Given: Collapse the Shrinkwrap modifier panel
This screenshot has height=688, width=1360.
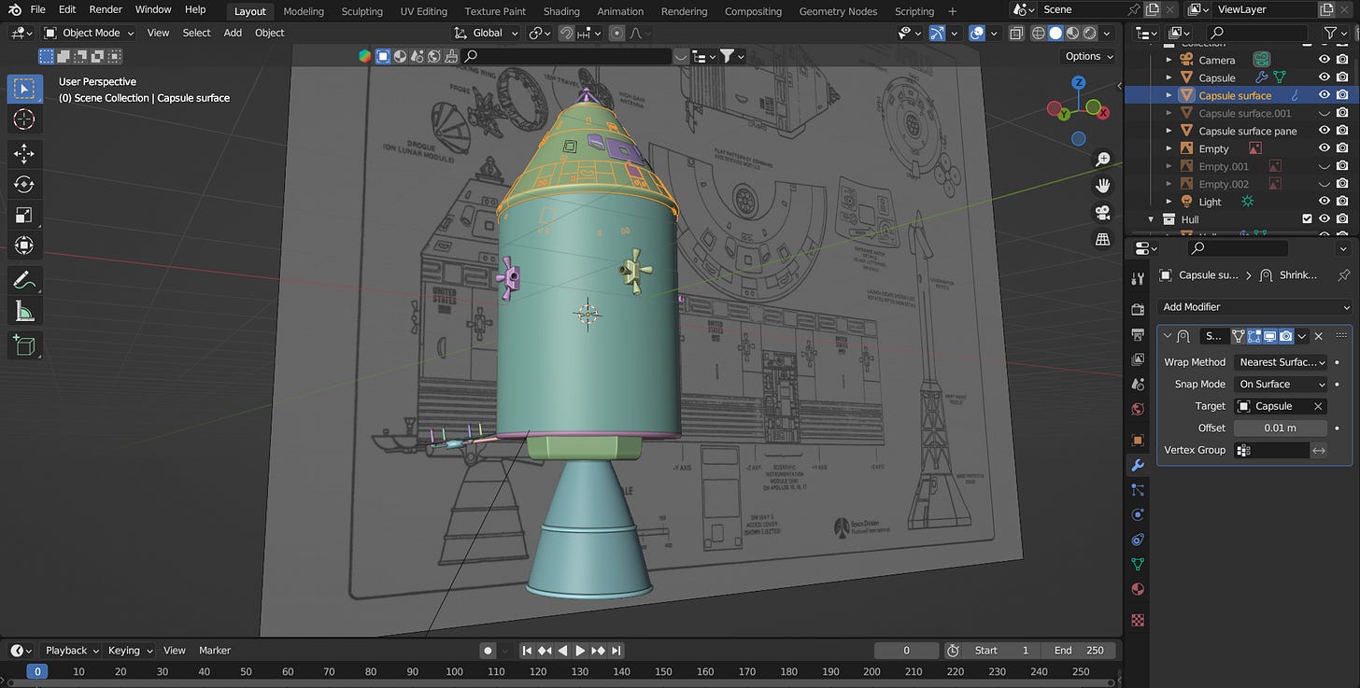Looking at the screenshot, I should click(x=1168, y=336).
